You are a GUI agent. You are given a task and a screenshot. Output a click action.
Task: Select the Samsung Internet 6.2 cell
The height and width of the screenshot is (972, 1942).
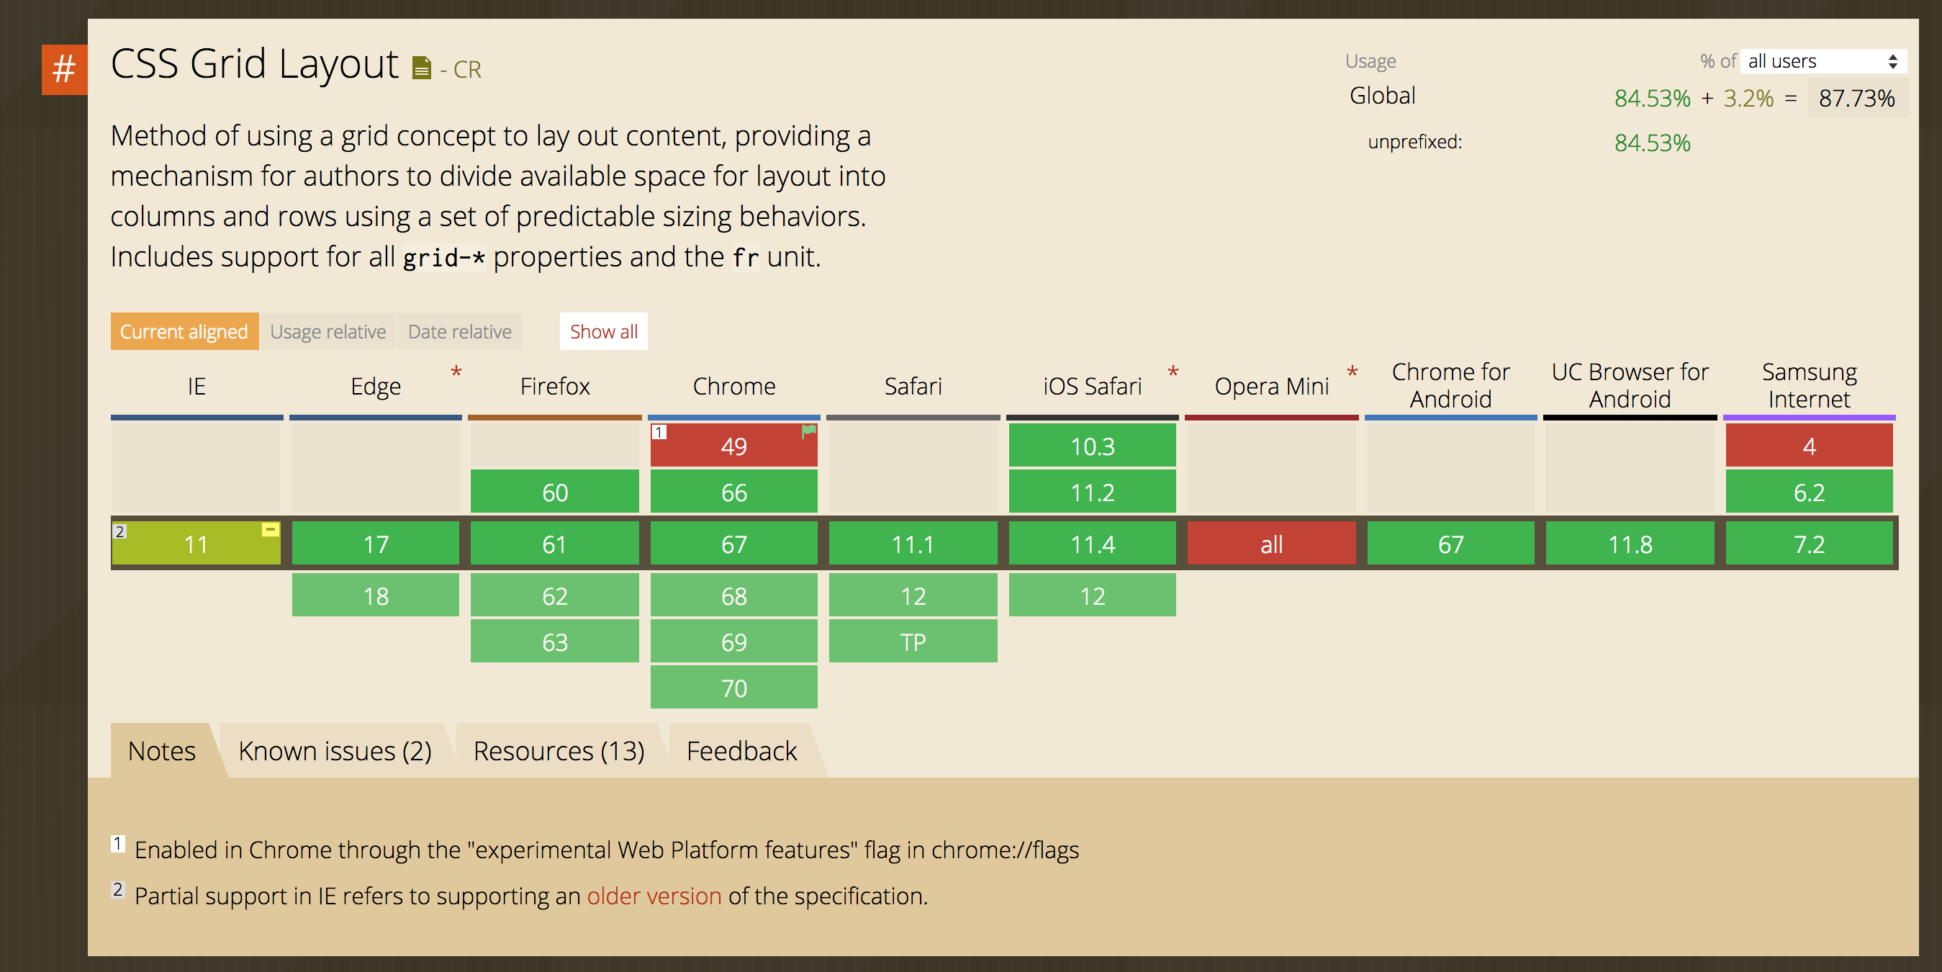tap(1810, 492)
